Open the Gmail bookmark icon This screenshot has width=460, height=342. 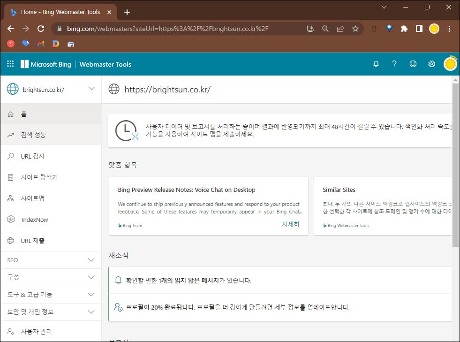[41, 44]
